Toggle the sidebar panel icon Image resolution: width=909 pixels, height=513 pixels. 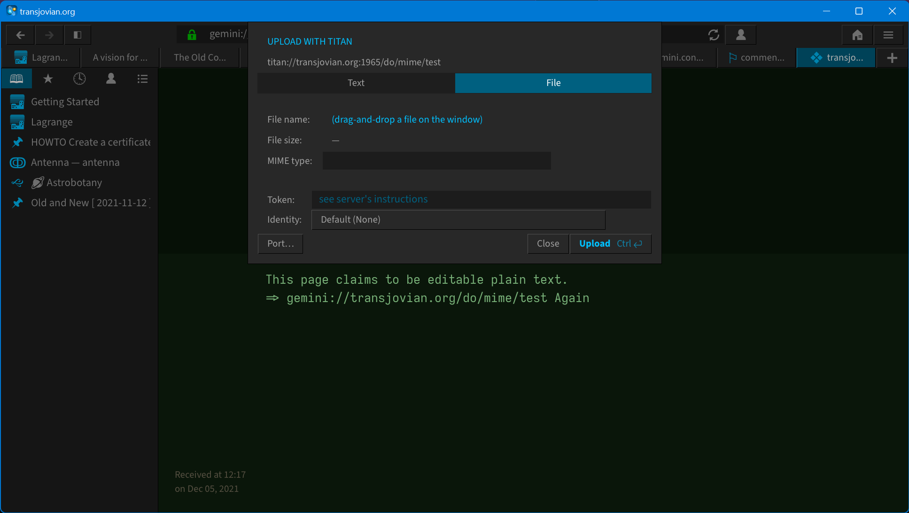(78, 35)
